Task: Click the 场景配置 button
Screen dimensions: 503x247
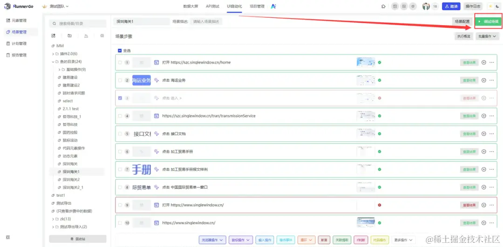Action: pos(462,21)
